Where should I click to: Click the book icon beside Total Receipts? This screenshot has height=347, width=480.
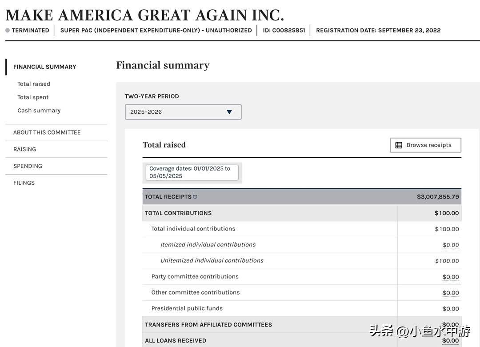coord(195,197)
